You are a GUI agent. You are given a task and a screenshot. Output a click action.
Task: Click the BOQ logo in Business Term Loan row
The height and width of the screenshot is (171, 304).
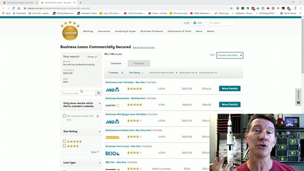tap(113, 153)
